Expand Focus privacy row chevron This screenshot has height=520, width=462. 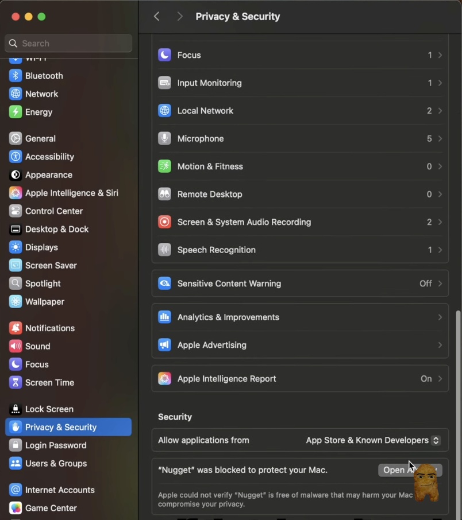tap(440, 55)
